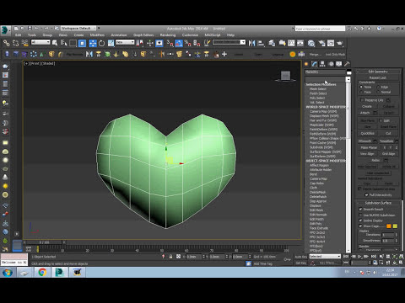Toggle the Split checkbox

point(381,120)
